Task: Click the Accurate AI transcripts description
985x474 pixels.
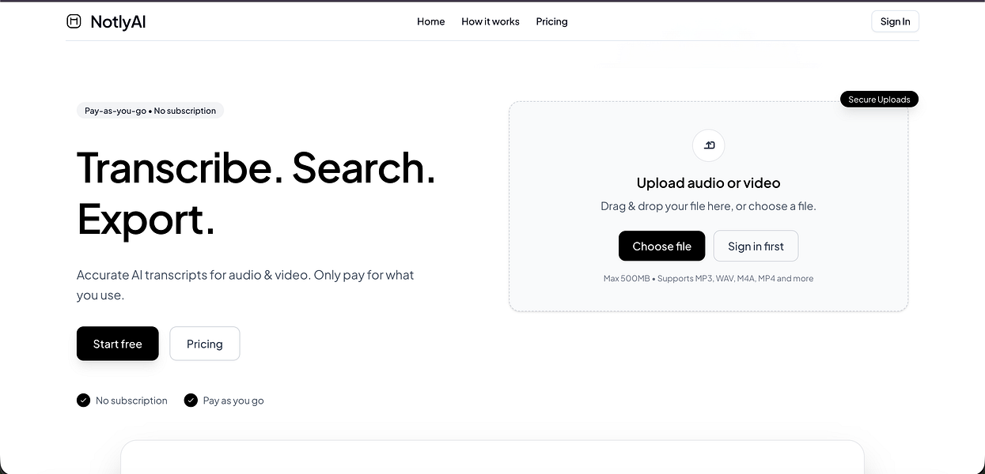Action: [x=245, y=285]
